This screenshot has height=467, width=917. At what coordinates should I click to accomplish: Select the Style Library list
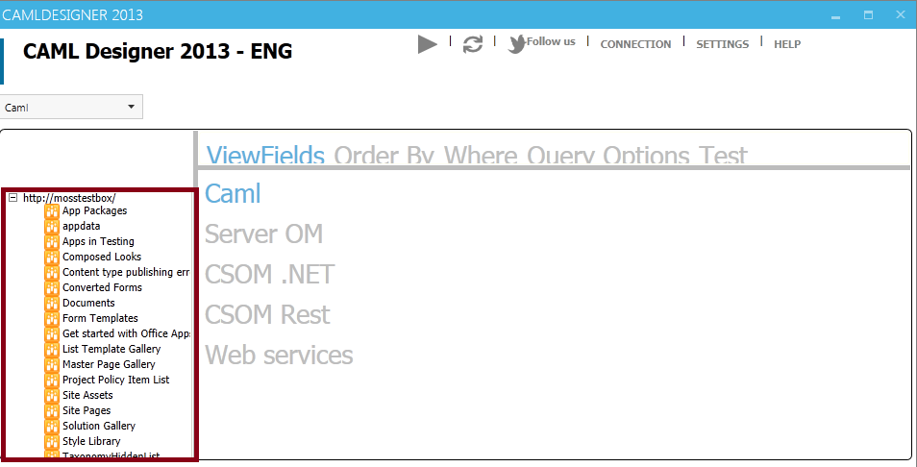(x=92, y=441)
